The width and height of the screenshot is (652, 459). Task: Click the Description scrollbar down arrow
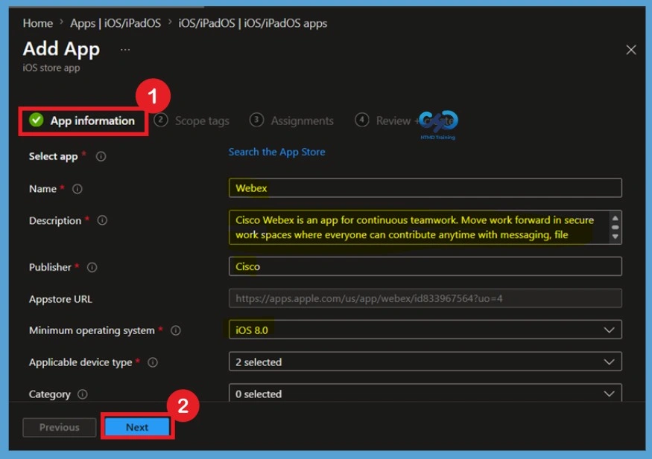tap(615, 237)
